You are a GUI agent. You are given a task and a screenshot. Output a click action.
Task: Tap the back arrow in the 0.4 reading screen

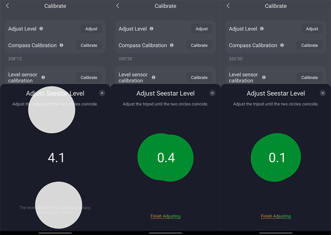click(118, 6)
